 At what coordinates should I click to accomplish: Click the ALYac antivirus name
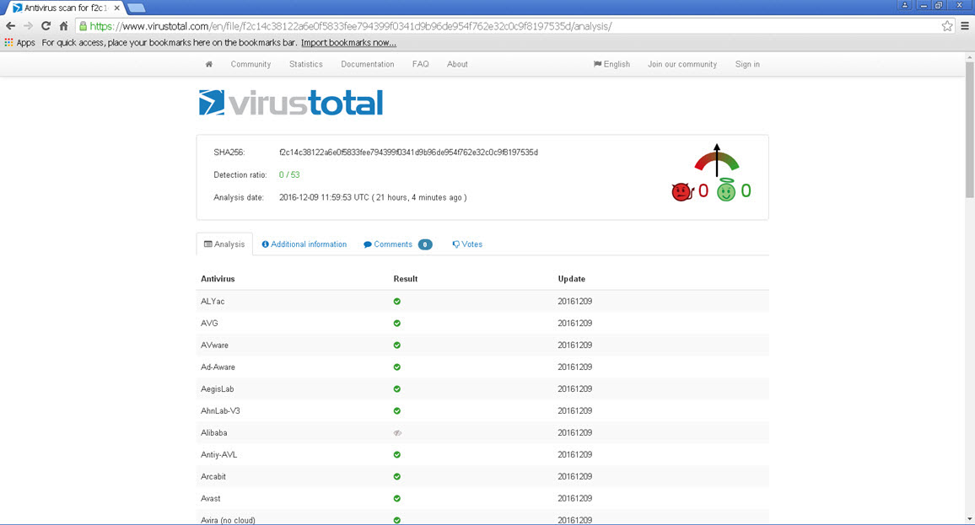213,302
